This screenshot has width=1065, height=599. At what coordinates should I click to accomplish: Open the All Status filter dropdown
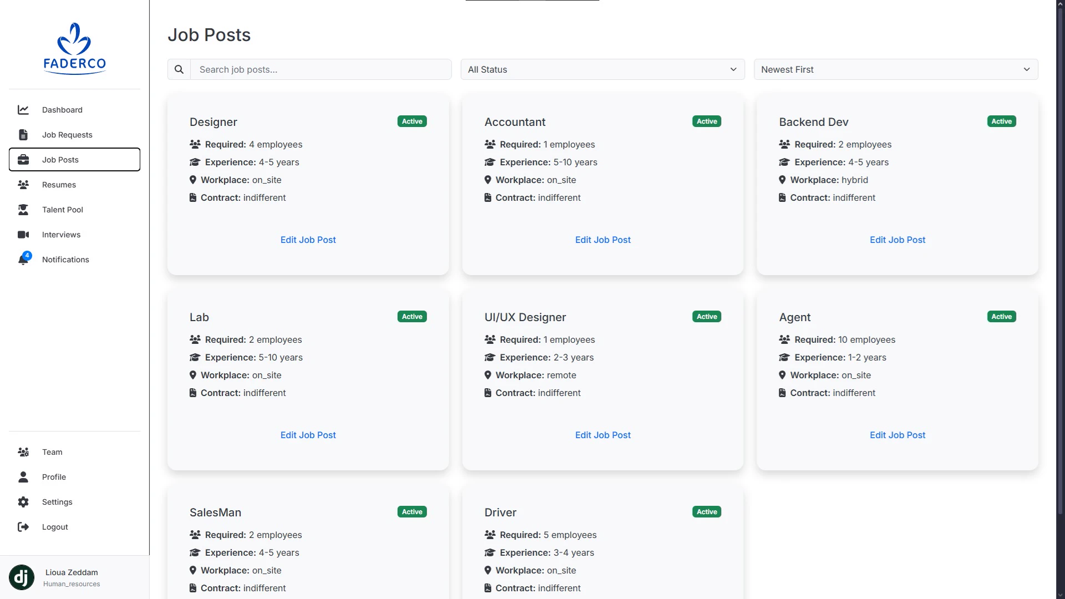pos(602,69)
